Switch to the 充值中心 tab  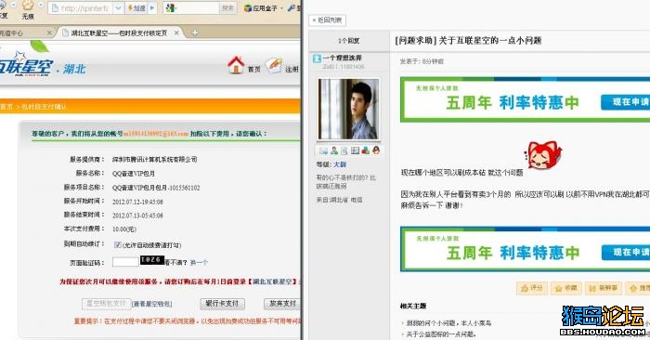[11, 33]
